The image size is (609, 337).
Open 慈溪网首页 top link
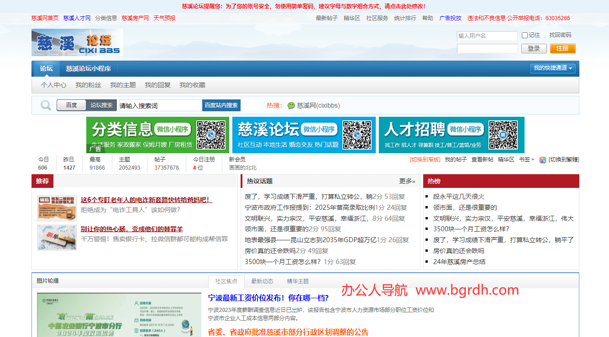coord(45,18)
